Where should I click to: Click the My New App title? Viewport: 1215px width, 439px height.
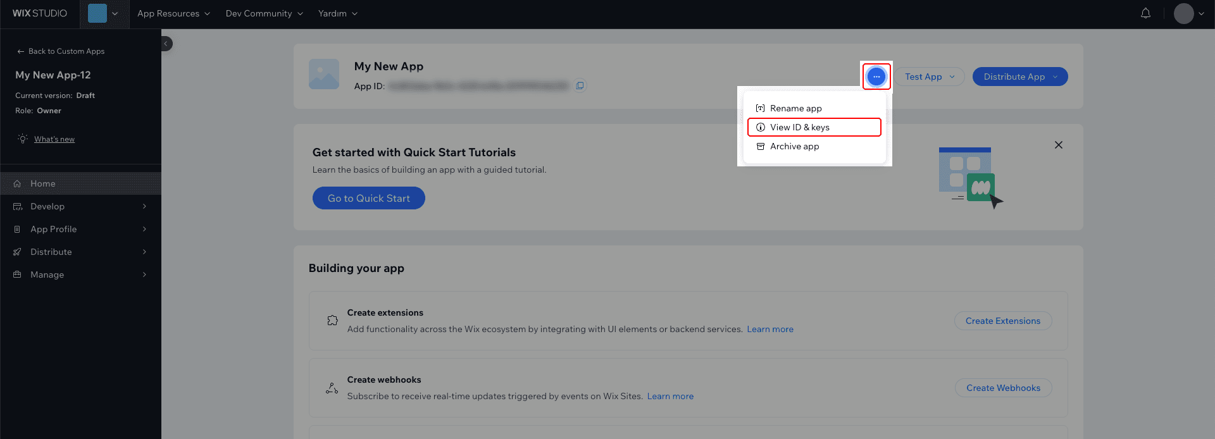(389, 66)
